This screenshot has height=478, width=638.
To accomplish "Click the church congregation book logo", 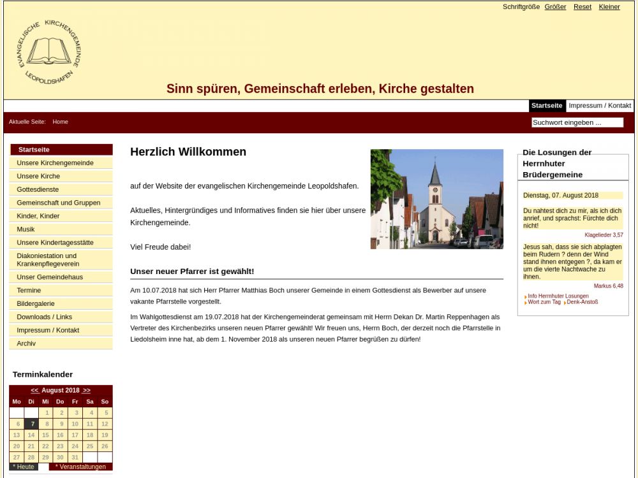I will click(49, 52).
